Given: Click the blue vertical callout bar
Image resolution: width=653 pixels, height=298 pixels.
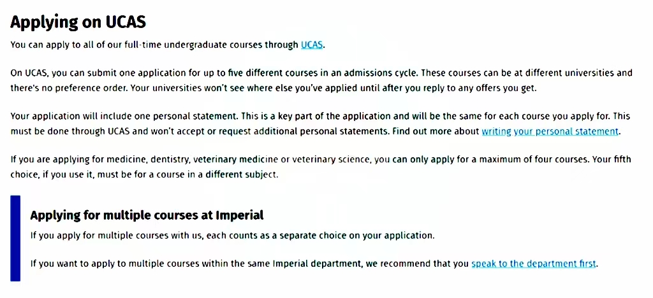Looking at the screenshot, I should (x=15, y=238).
